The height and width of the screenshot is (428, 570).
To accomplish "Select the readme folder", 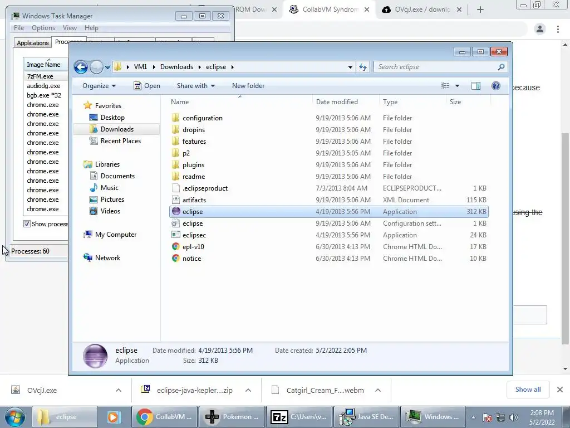I will click(x=193, y=176).
